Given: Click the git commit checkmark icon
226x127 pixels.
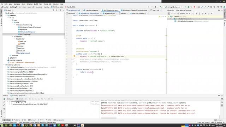Looking at the screenshot, I should [x=205, y=7].
